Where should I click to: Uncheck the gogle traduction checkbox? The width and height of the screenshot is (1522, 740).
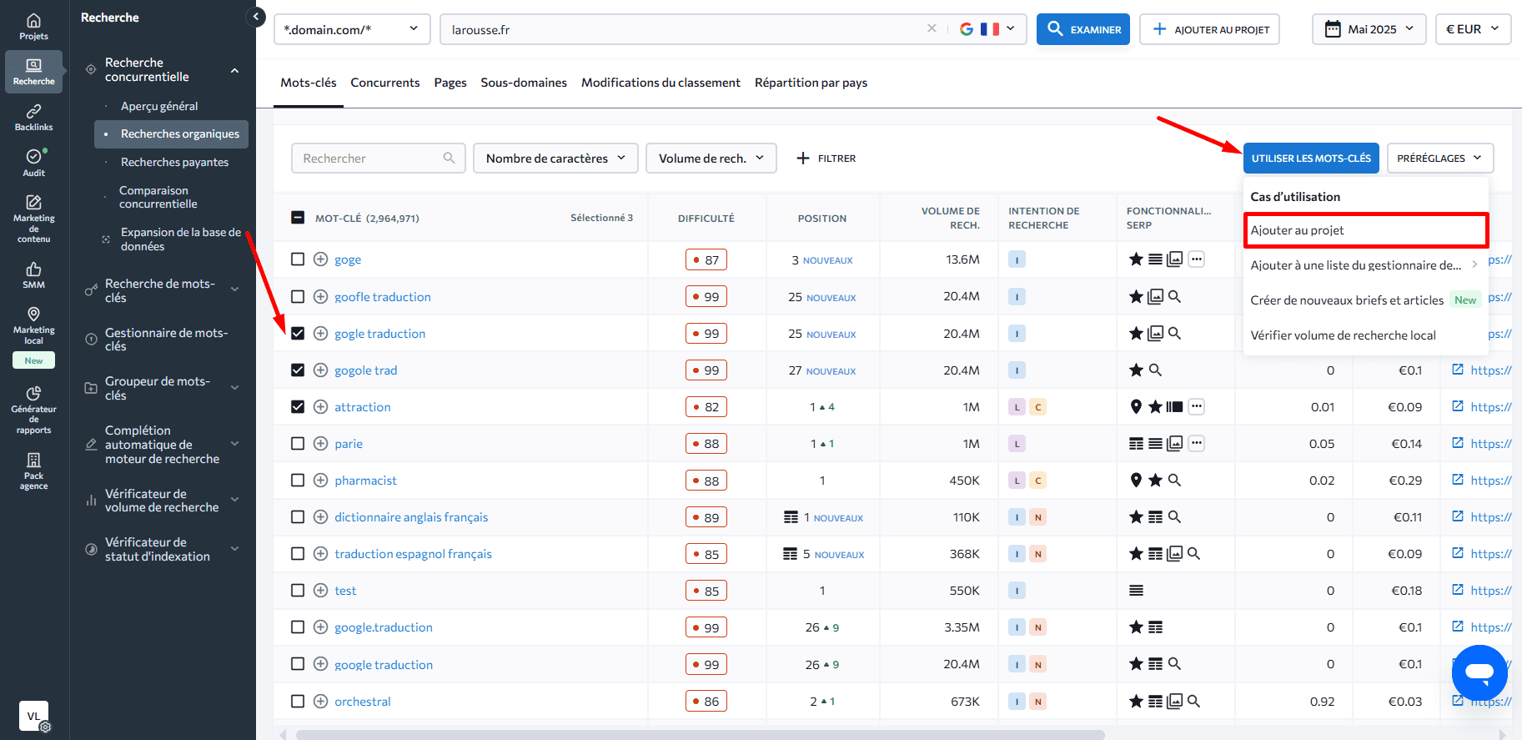[298, 334]
